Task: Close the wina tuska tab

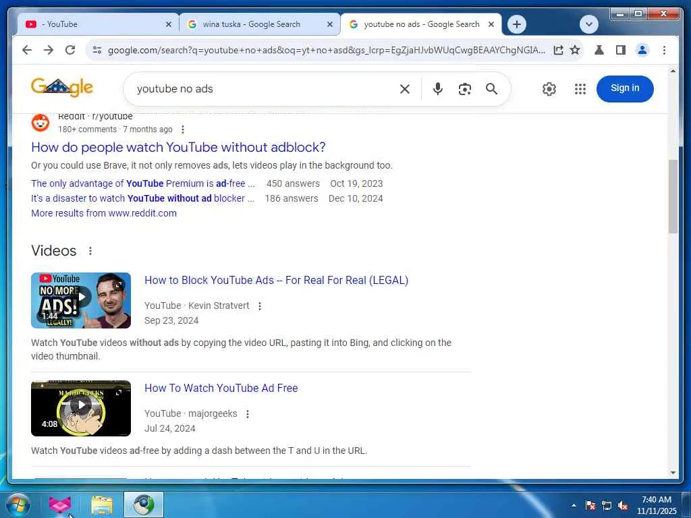Action: click(x=329, y=25)
